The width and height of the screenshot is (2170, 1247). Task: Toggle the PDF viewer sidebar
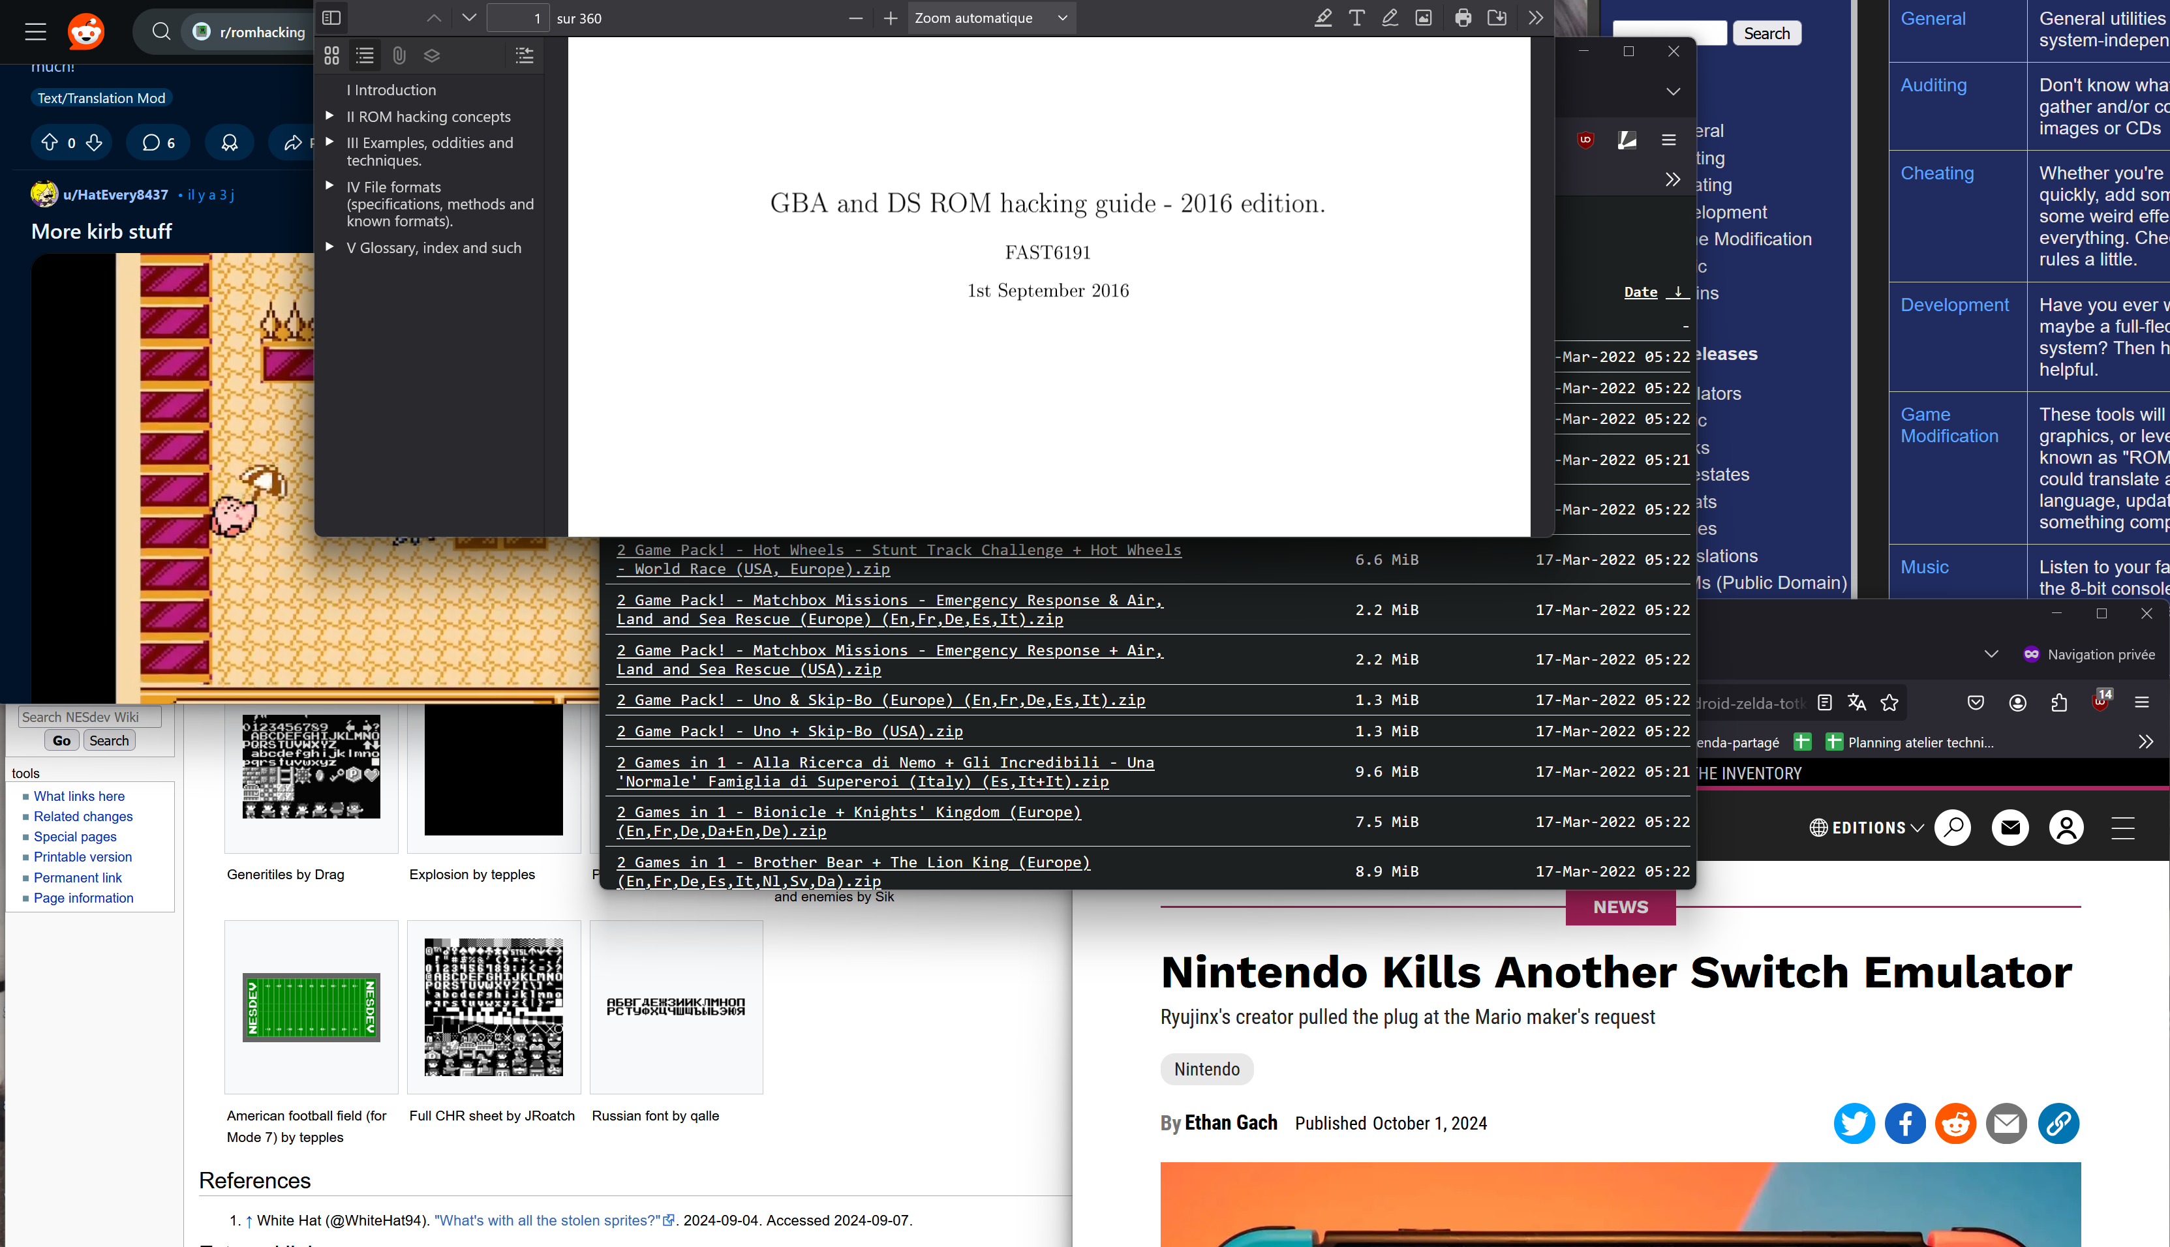331,18
